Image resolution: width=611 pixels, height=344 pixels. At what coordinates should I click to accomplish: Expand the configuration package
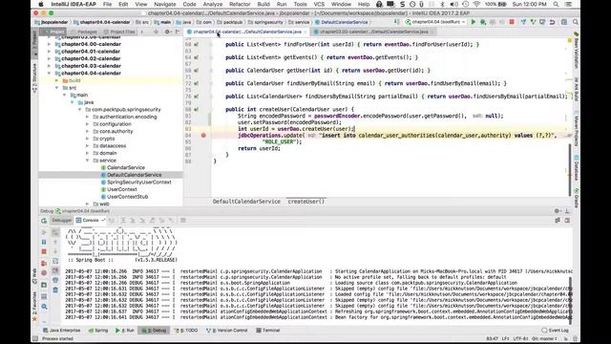pos(87,124)
